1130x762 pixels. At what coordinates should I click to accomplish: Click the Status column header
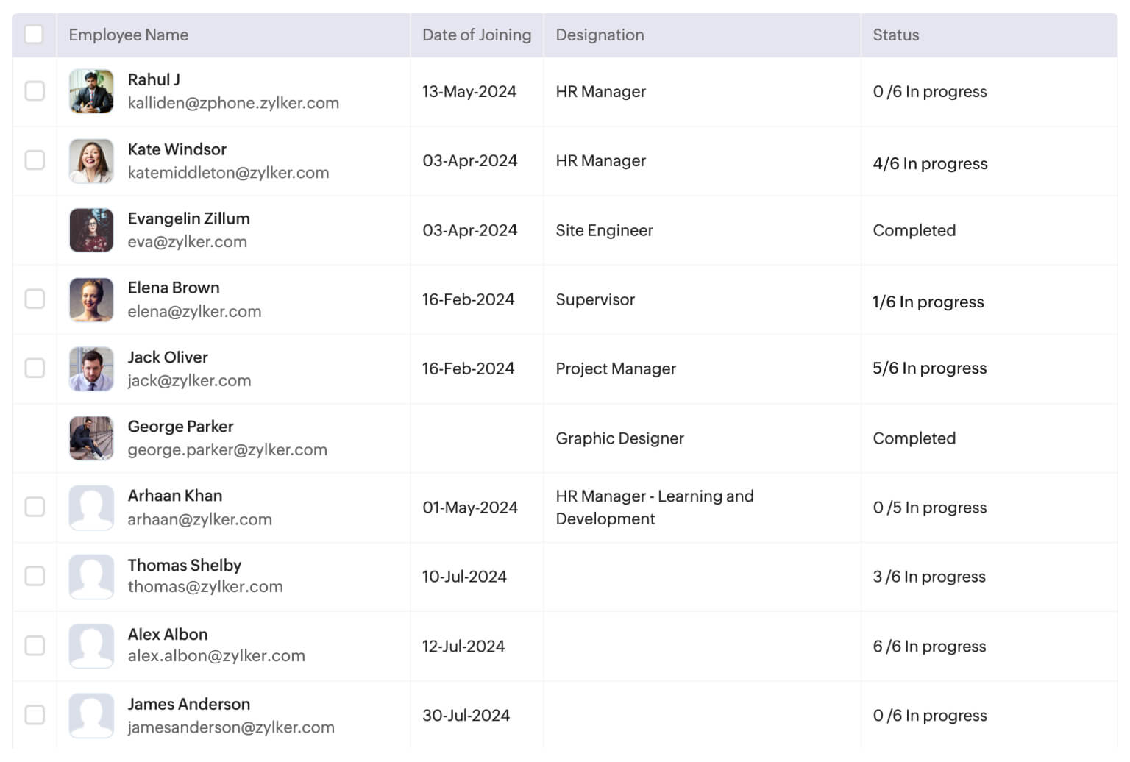895,35
